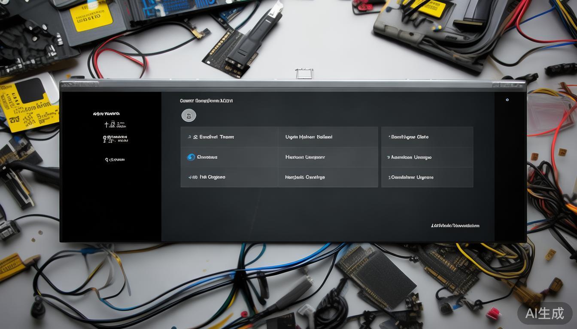
Task: Click the small icon before "ha Chgjane"
Action: (x=193, y=177)
